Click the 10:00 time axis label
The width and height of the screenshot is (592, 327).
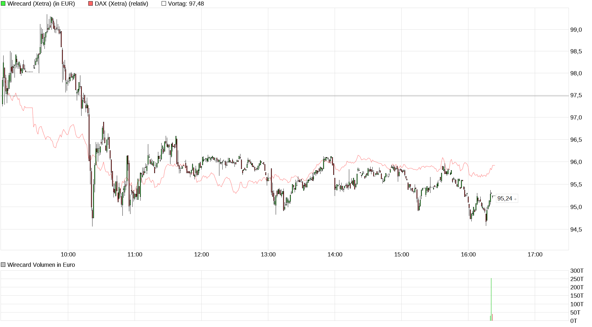pyautogui.click(x=68, y=254)
